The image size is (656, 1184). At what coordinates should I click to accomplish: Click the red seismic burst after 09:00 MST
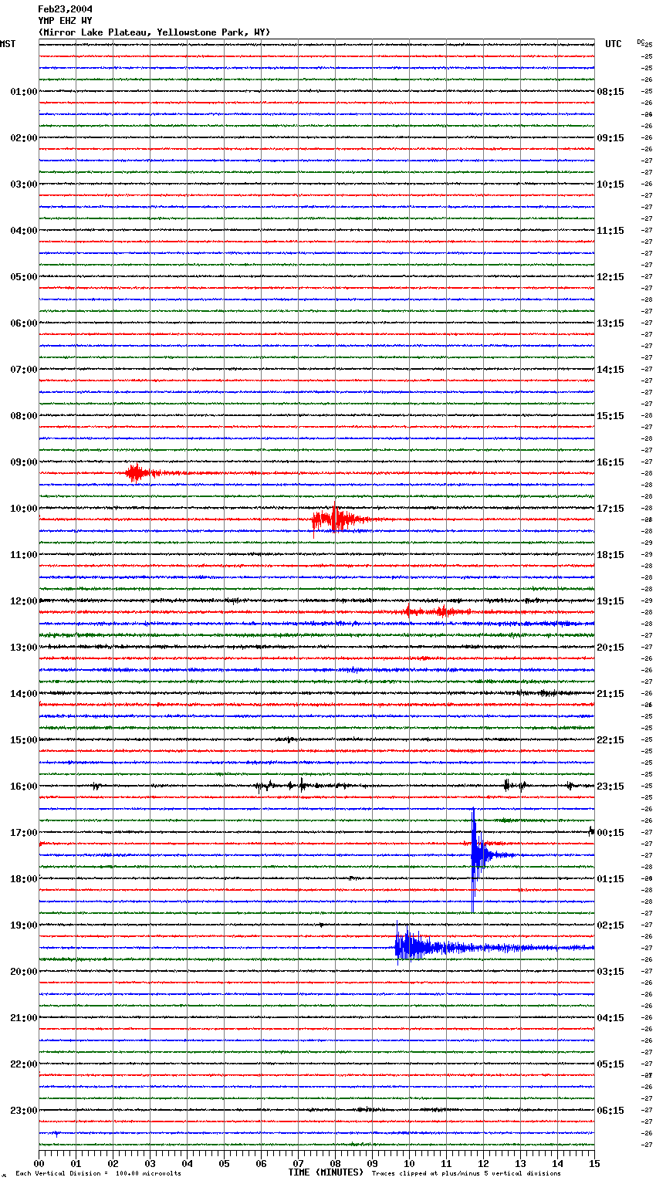pyautogui.click(x=143, y=473)
